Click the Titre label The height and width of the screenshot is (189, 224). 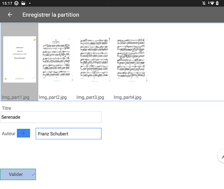pyautogui.click(x=6, y=108)
